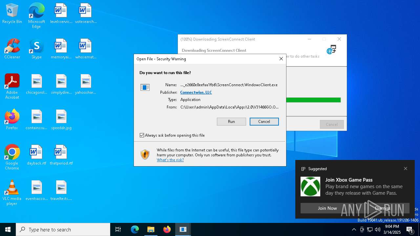Viewport: 420px width, 236px height.
Task: Select the containssu... image file icon
Action: (36, 120)
